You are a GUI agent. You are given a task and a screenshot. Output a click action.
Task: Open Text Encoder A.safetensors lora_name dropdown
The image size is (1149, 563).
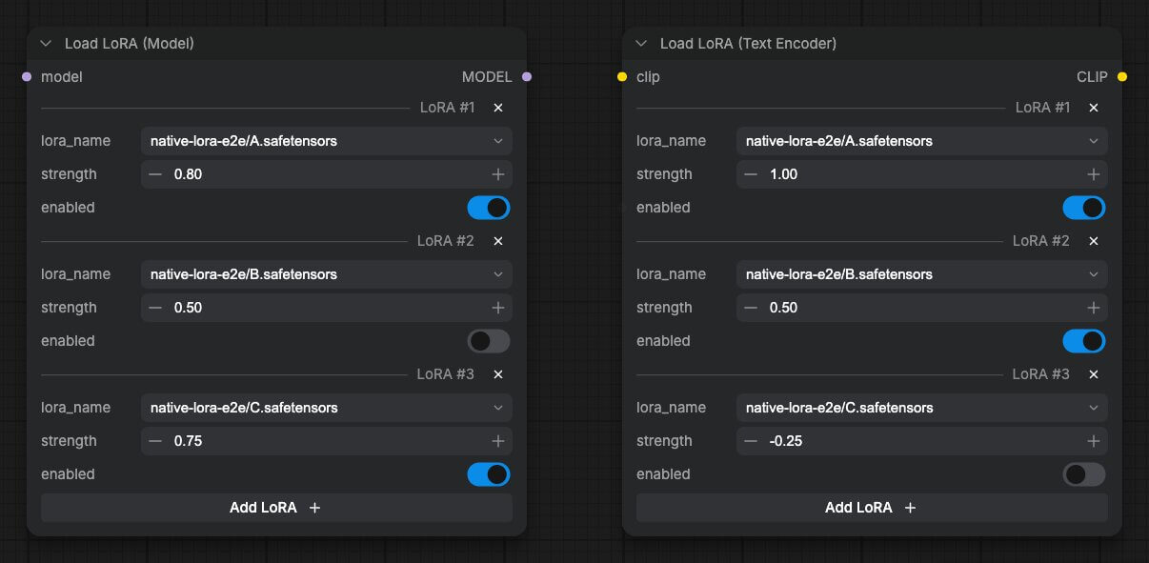pyautogui.click(x=922, y=141)
